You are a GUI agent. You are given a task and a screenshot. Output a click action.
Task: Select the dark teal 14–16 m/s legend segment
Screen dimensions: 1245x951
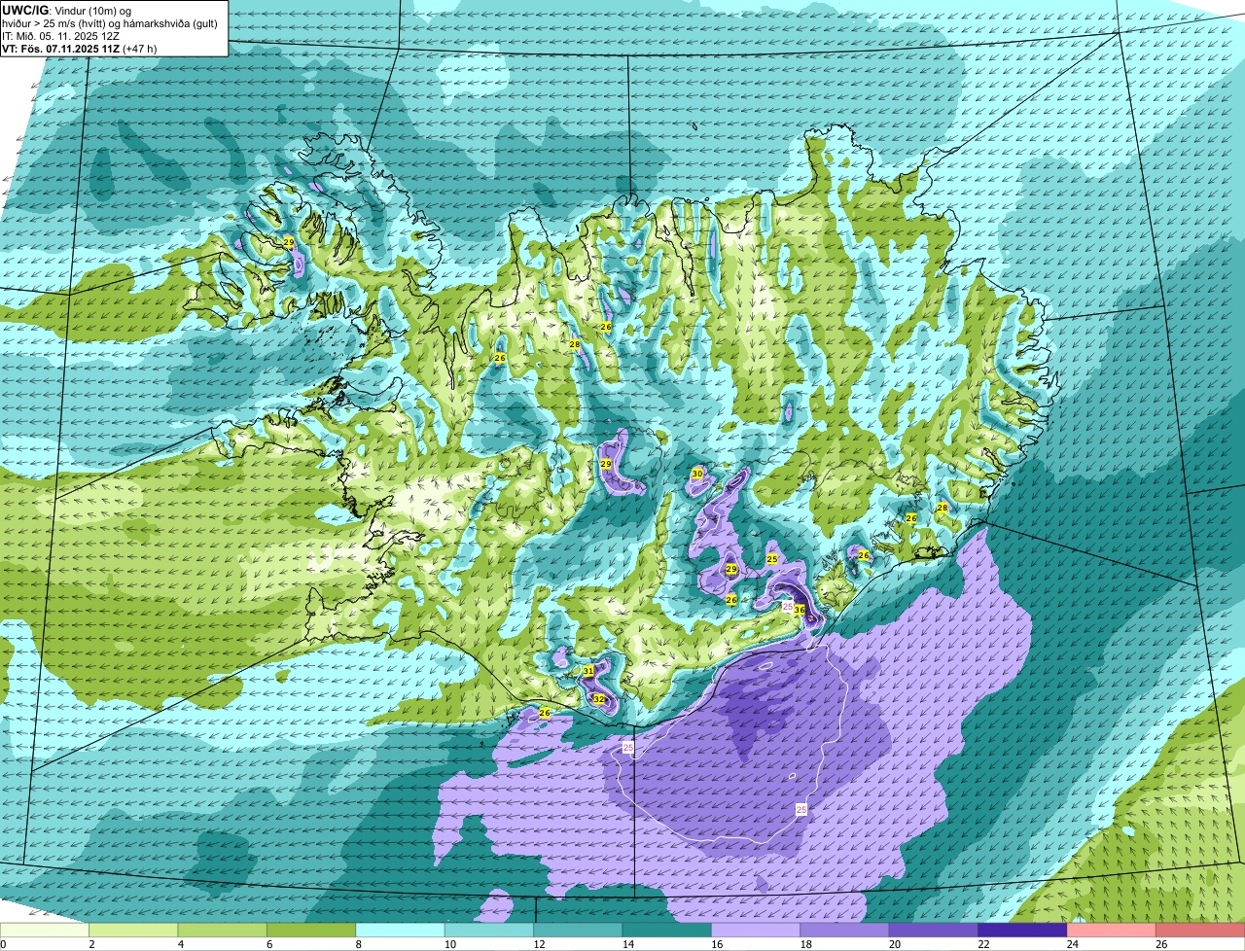coord(667,930)
